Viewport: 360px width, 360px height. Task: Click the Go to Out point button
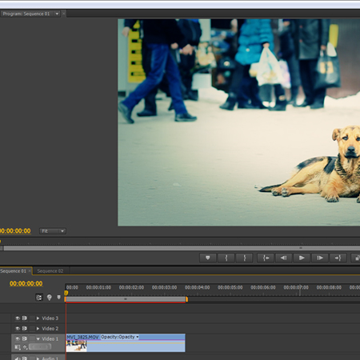point(338,258)
